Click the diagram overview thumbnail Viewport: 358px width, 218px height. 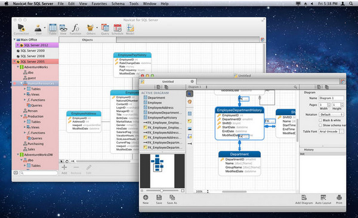tap(162, 171)
